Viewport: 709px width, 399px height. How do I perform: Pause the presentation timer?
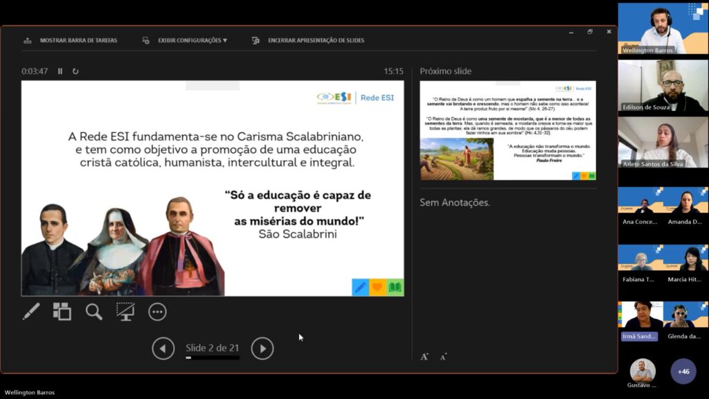[60, 71]
